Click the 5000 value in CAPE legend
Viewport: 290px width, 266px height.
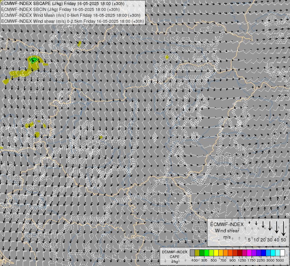pyautogui.click(x=280, y=260)
